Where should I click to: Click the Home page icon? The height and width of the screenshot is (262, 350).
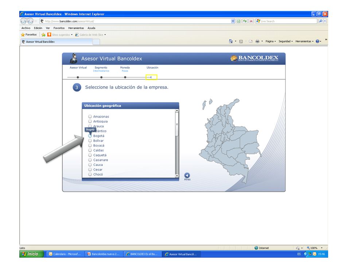[231, 41]
